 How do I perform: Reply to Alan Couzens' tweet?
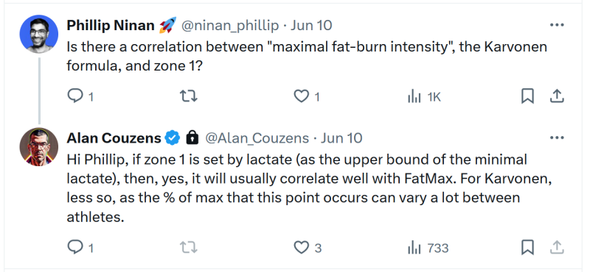click(x=80, y=247)
